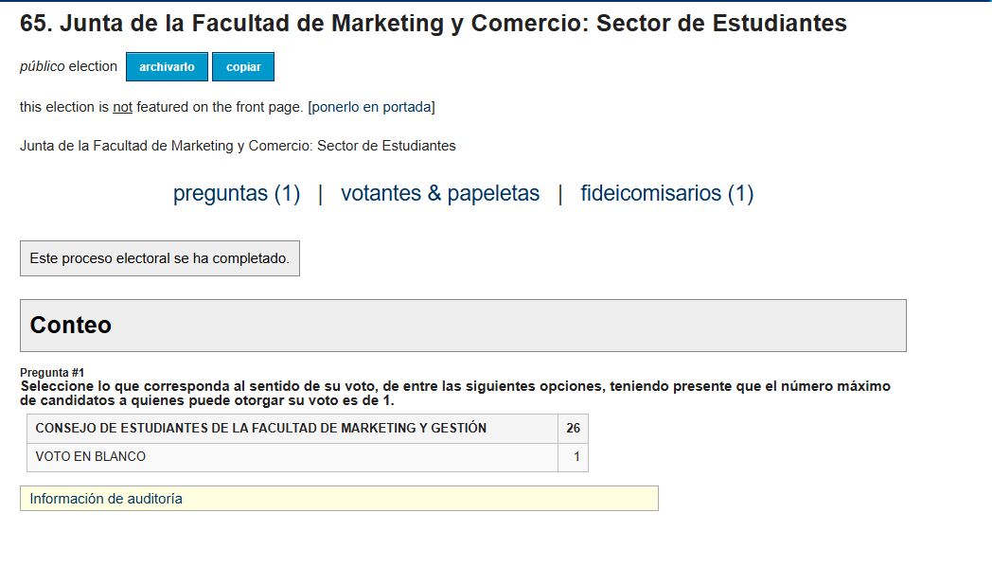Click the blank vote count 1 cell

[574, 457]
